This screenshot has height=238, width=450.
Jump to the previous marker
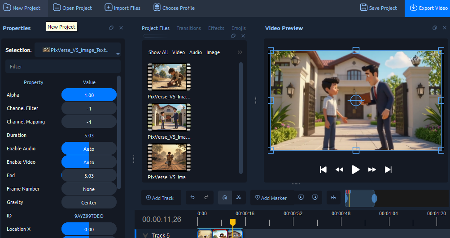[301, 197]
